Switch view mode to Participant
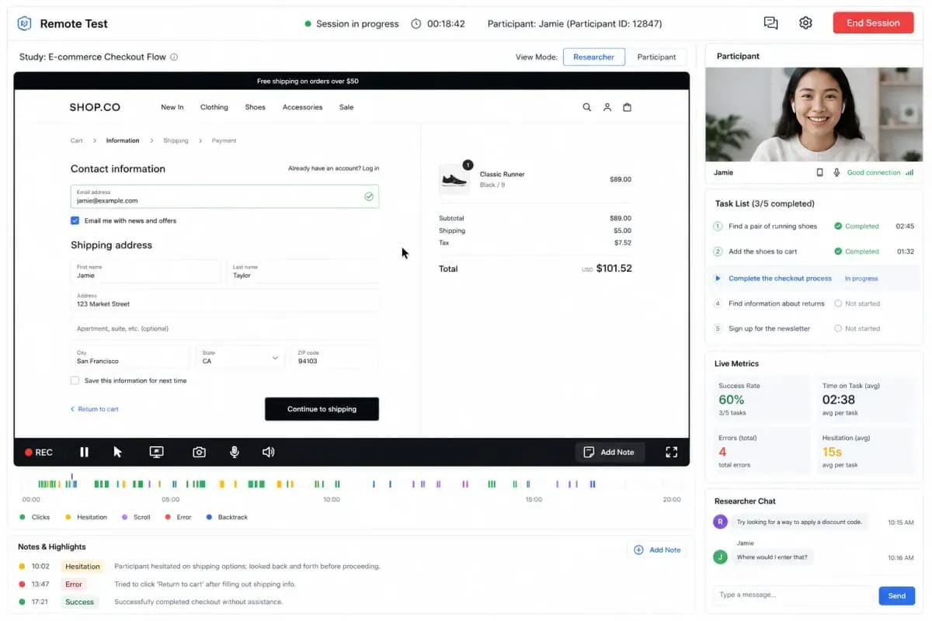 click(x=656, y=57)
